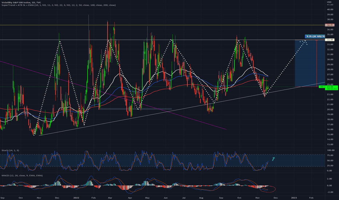Viewport: 339px width, 200px height.
Task: Open the USD currency label on the price axis
Action: [x=329, y=2]
